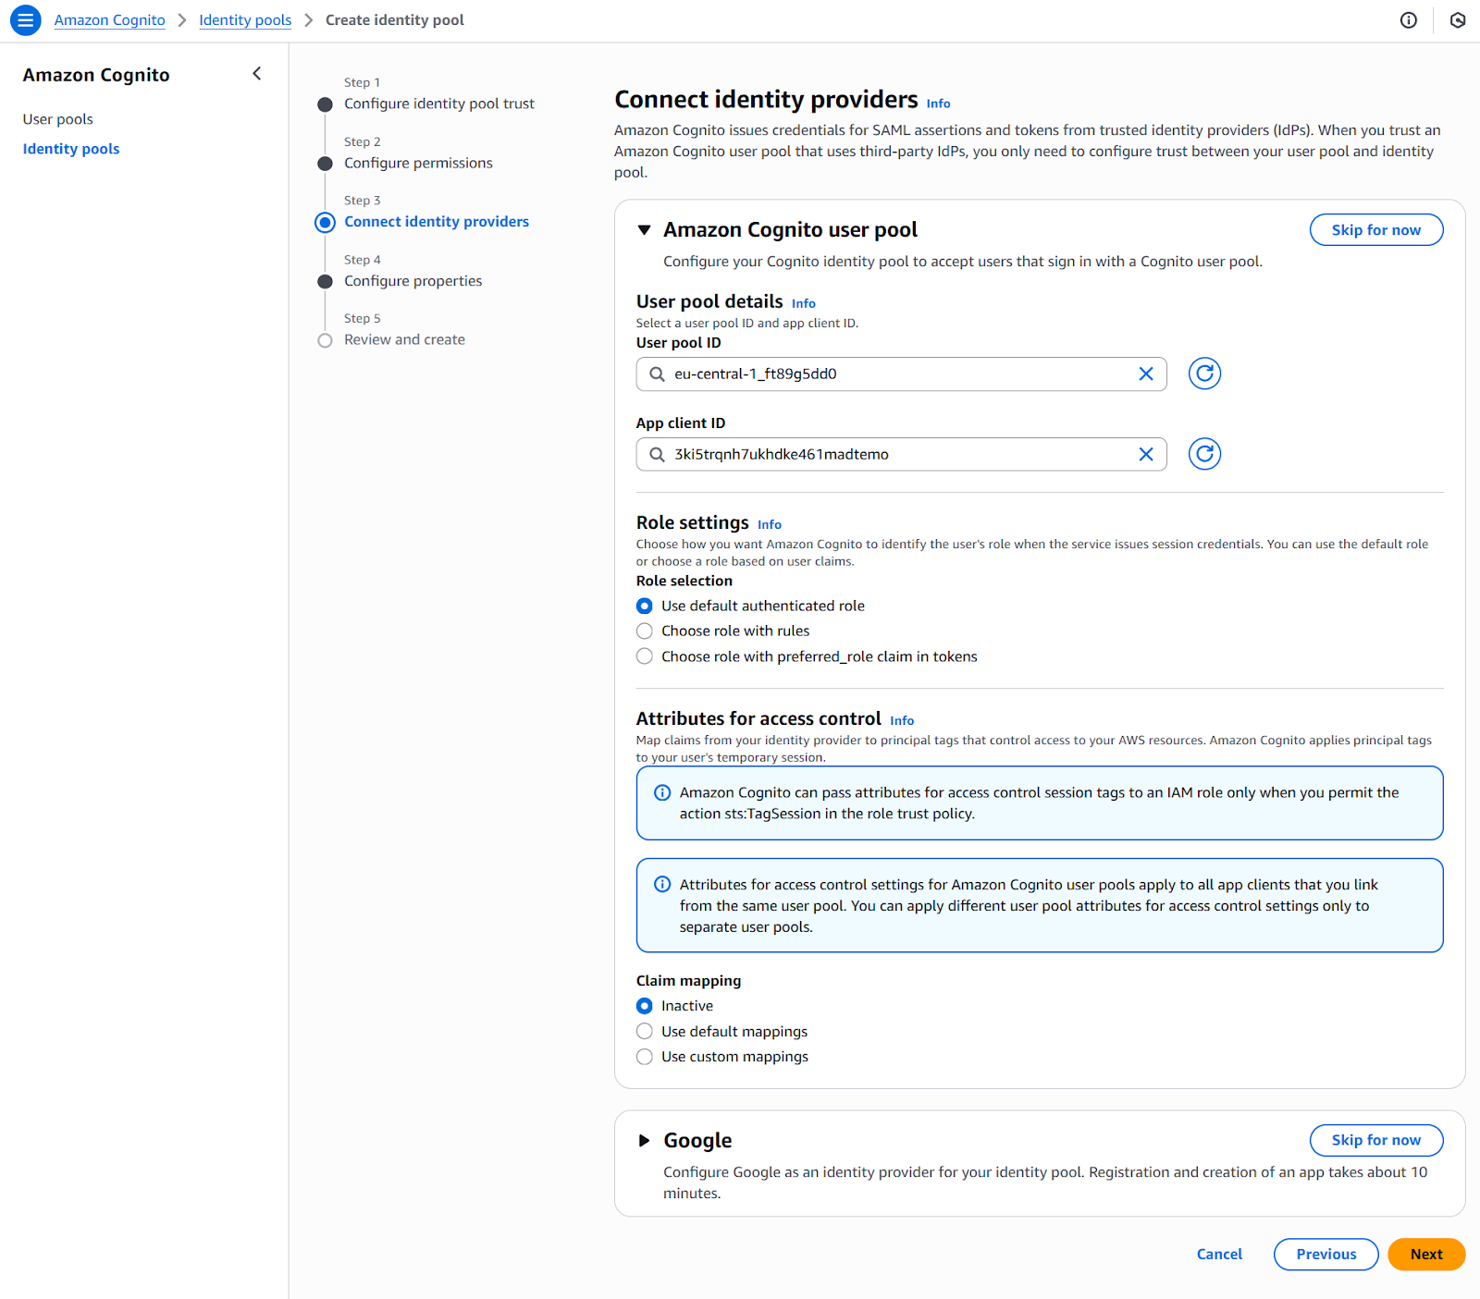Open Identity pools from the sidebar
The height and width of the screenshot is (1299, 1480).
(71, 148)
